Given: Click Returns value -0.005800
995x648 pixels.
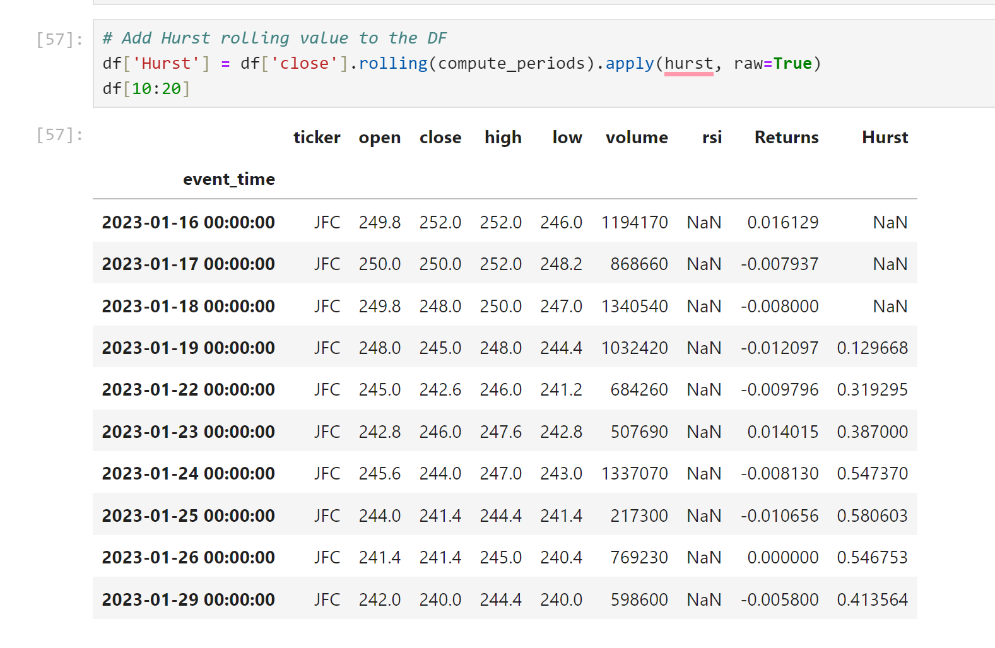Looking at the screenshot, I should click(x=780, y=599).
